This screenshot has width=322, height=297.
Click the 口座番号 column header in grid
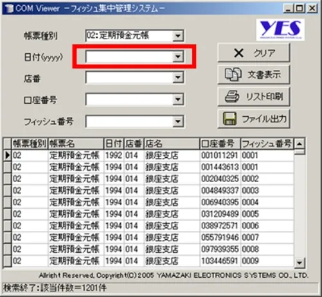(x=220, y=144)
